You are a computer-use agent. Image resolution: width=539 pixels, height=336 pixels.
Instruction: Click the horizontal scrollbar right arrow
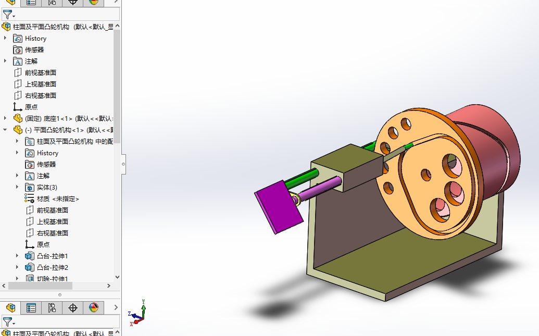(109, 286)
